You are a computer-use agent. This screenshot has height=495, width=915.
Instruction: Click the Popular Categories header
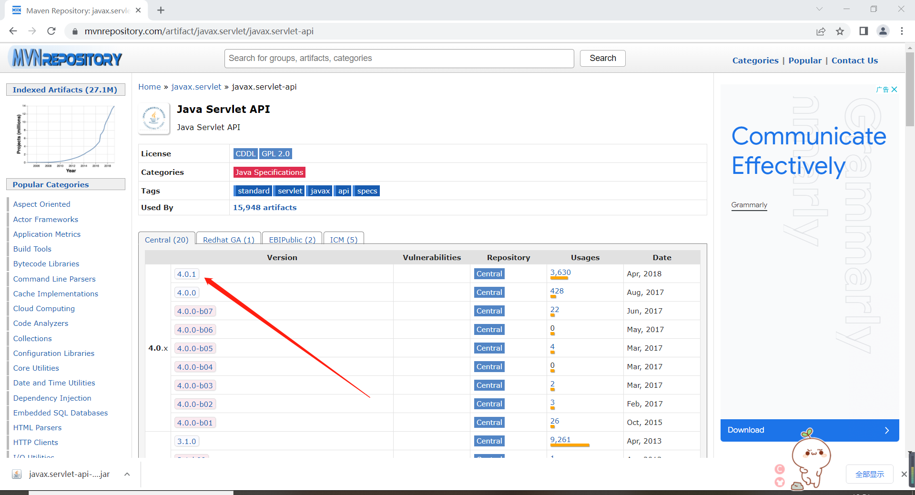66,184
